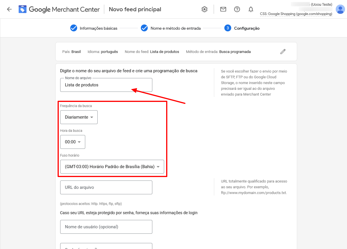
Task: Open the help question mark icon
Action: (x=237, y=9)
